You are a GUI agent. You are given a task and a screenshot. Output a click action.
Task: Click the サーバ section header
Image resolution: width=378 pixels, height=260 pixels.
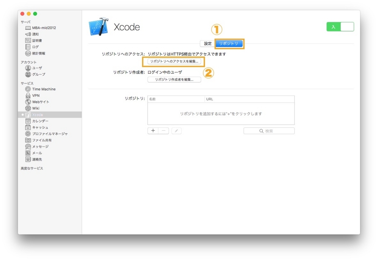[25, 22]
